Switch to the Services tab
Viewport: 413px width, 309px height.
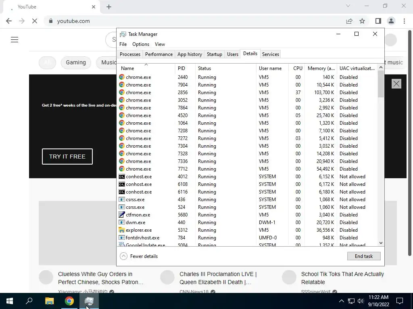click(x=271, y=54)
